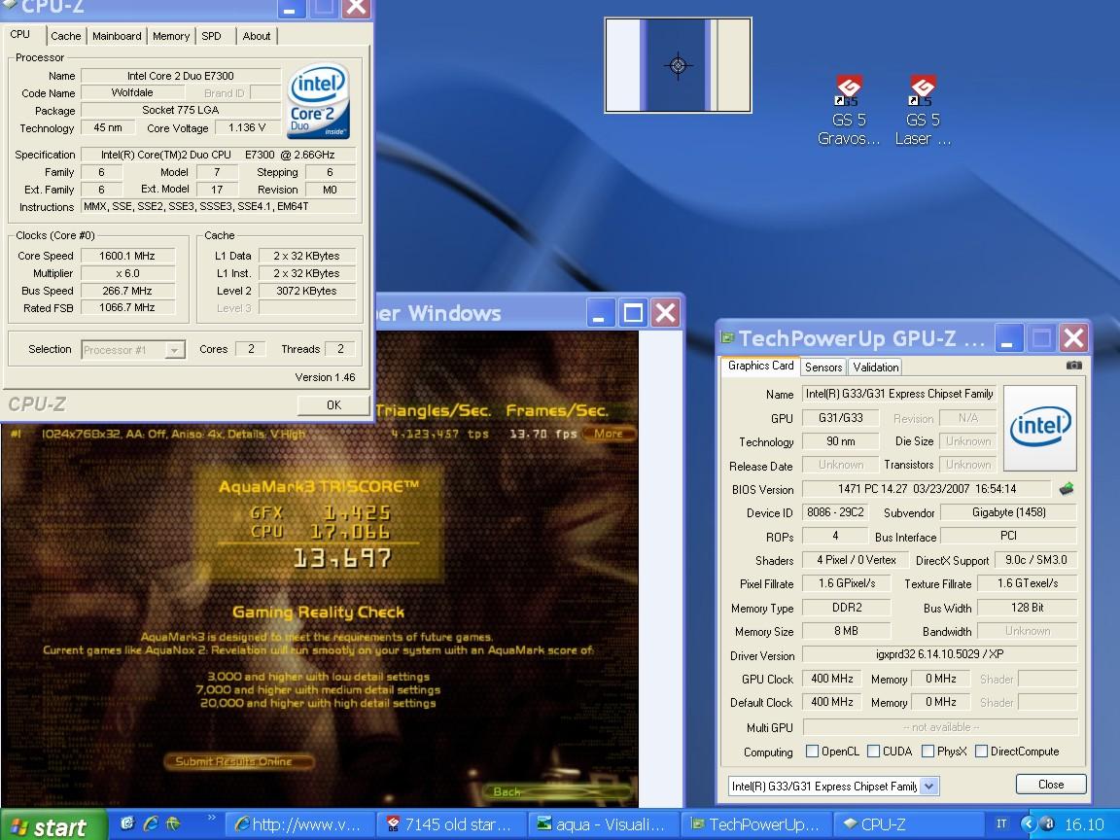
Task: Open the Processor #1 selection dropdown in CPU-Z
Action: pyautogui.click(x=174, y=350)
